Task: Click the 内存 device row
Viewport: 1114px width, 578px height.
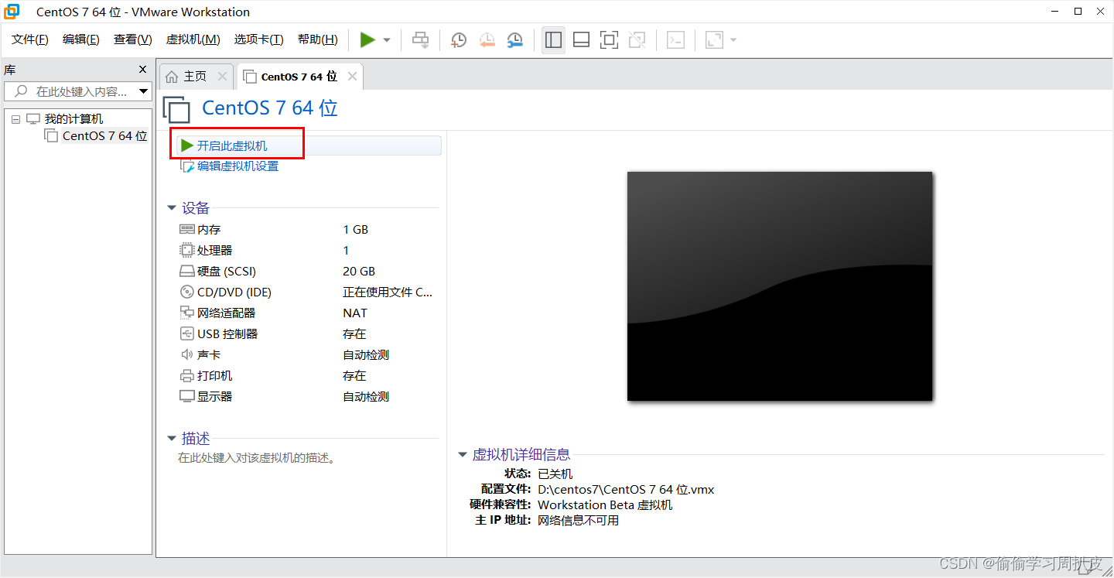Action: (x=308, y=230)
